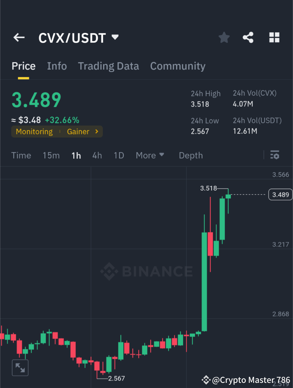Open the grid layout icon
Screen dimensions: 293x388
274,37
